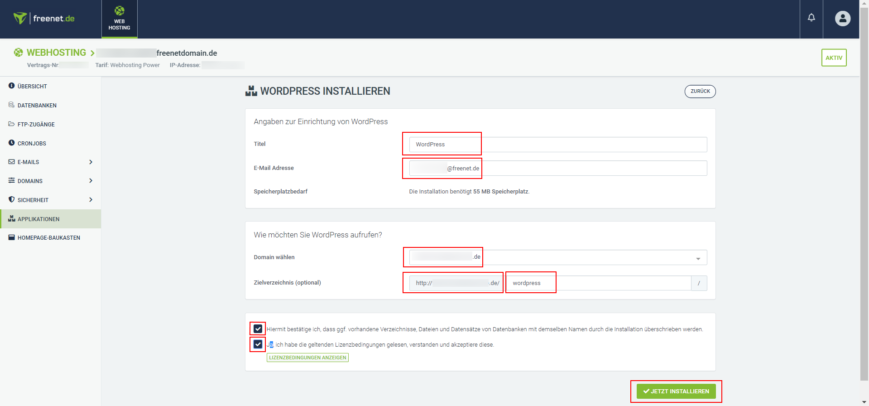Click the FTP-Zugänge folder icon
869x406 pixels.
[12, 124]
